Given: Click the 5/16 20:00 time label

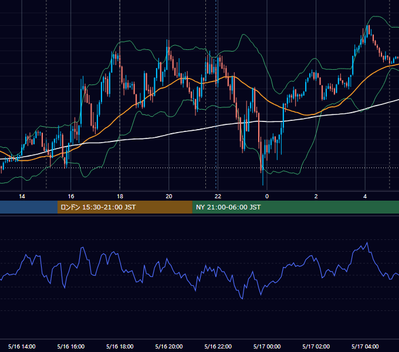Looking at the screenshot, I should pyautogui.click(x=169, y=346).
